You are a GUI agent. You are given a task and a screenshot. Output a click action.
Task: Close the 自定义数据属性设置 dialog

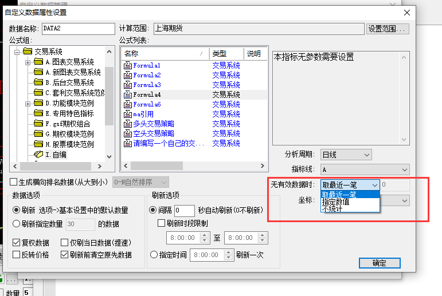407,13
